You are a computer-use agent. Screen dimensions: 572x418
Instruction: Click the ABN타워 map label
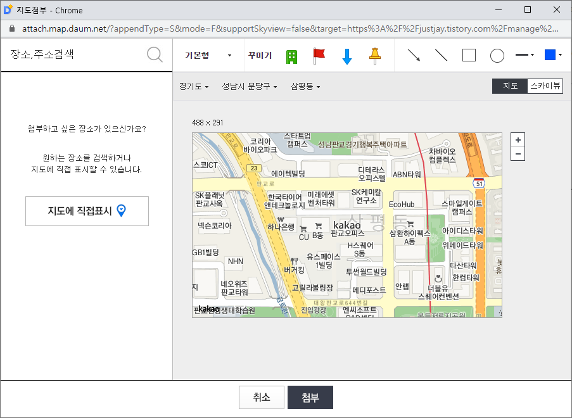point(407,175)
